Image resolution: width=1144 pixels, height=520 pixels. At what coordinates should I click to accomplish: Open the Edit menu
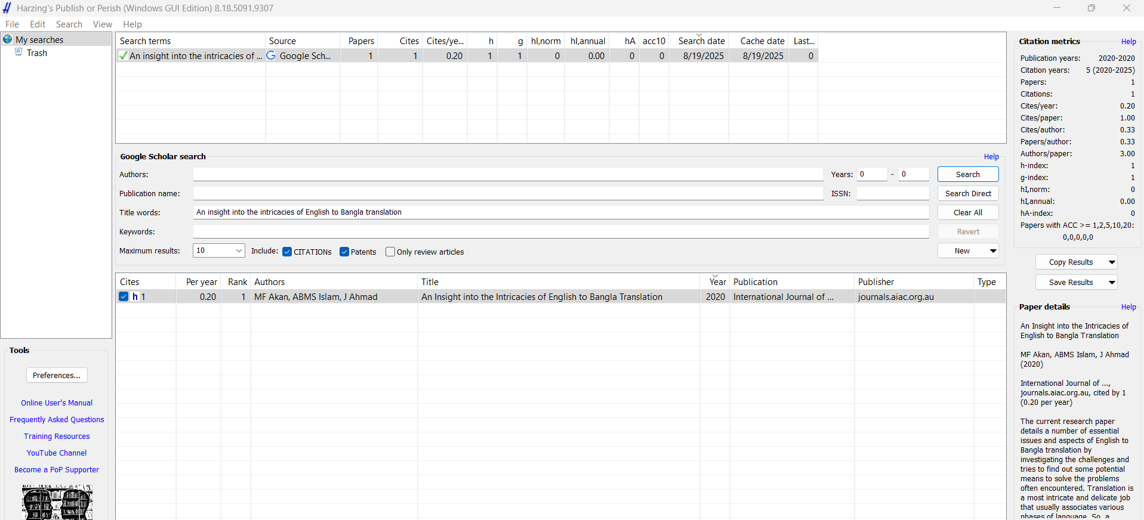[38, 24]
